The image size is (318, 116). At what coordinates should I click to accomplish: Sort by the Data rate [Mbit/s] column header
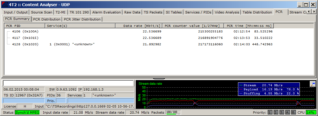(139, 26)
